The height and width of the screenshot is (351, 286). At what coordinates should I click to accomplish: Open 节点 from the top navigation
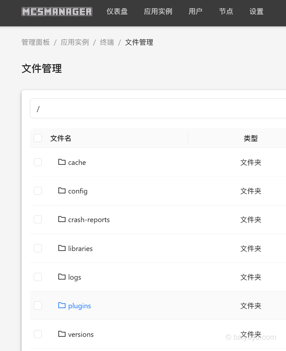click(x=226, y=11)
